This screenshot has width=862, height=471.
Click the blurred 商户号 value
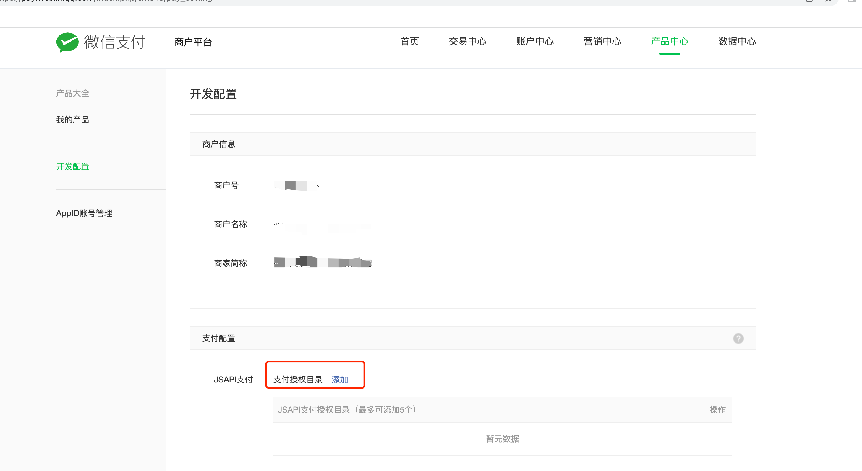pos(296,185)
